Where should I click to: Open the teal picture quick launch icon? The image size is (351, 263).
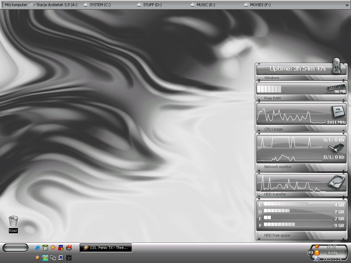click(x=45, y=258)
